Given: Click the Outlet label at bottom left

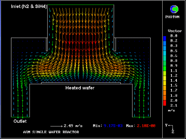Looking at the screenshot, I should click(20, 121).
